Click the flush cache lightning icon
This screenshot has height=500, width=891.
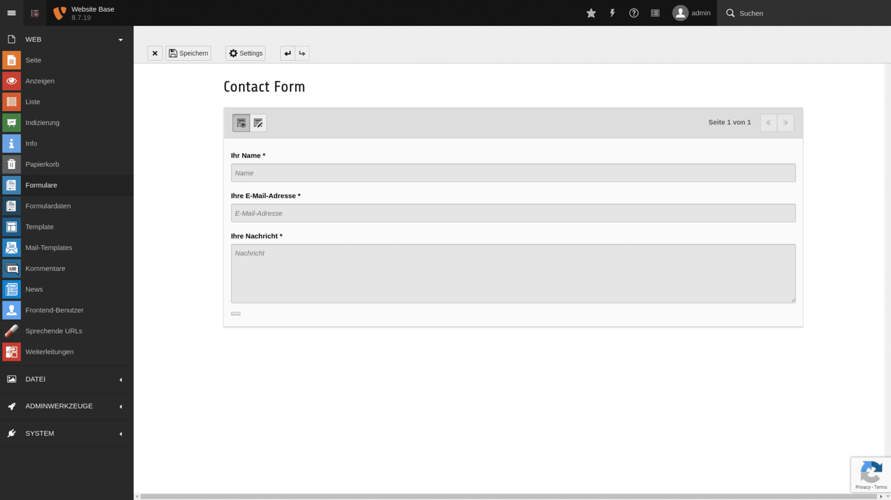click(x=612, y=12)
